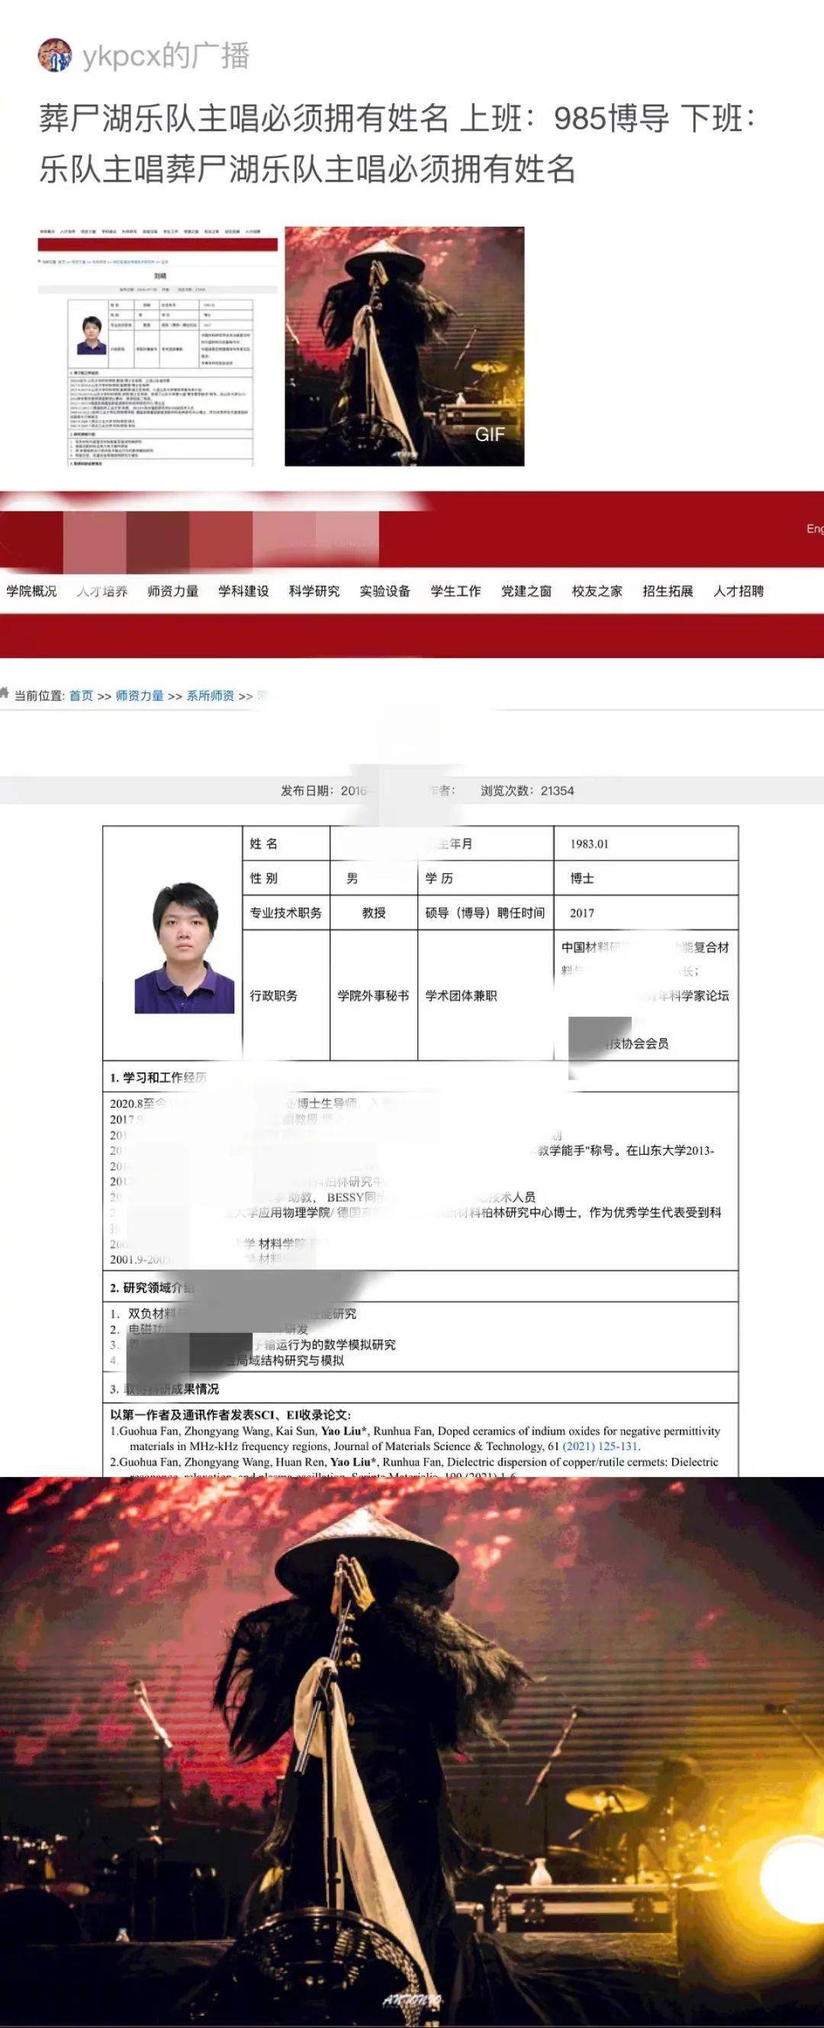824x2028 pixels.
Task: Click the 专业技术职务 label cell
Action: click(286, 913)
